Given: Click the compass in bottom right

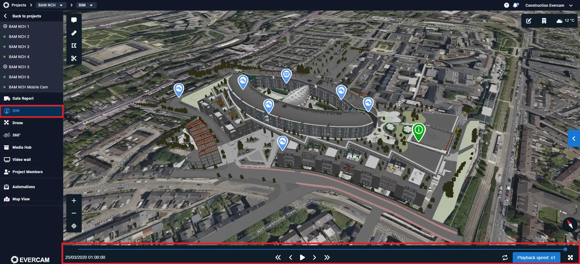Looking at the screenshot, I should (x=570, y=225).
